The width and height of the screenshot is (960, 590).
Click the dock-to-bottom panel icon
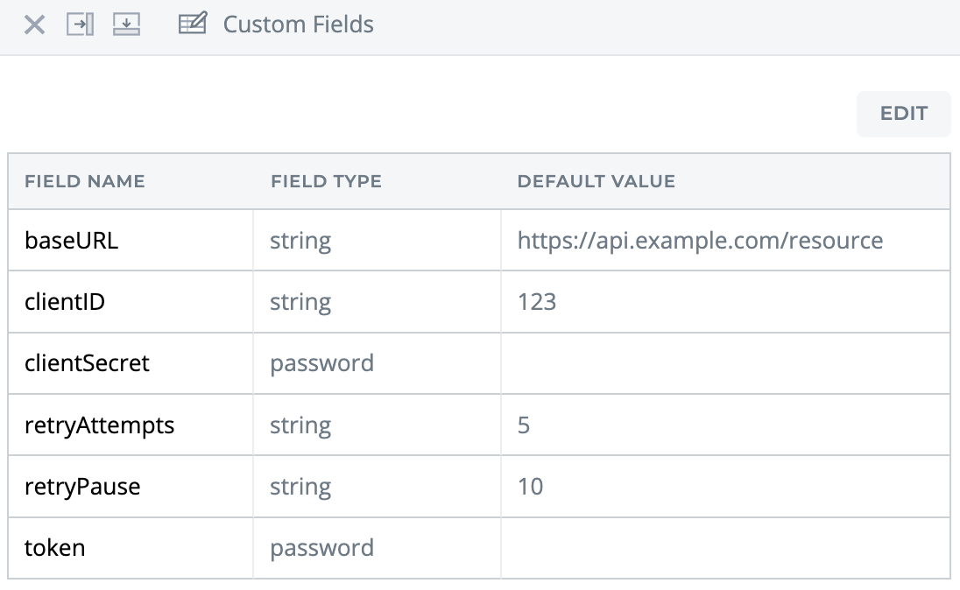point(127,25)
